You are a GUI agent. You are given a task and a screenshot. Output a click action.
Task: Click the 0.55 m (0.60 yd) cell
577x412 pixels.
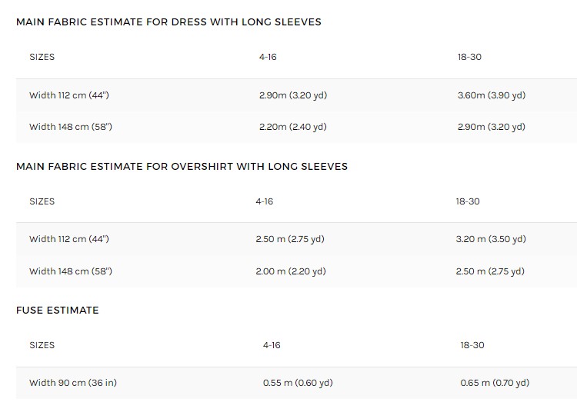click(298, 383)
